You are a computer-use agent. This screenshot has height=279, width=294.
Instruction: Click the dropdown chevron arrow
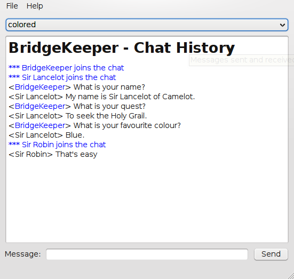pyautogui.click(x=282, y=25)
